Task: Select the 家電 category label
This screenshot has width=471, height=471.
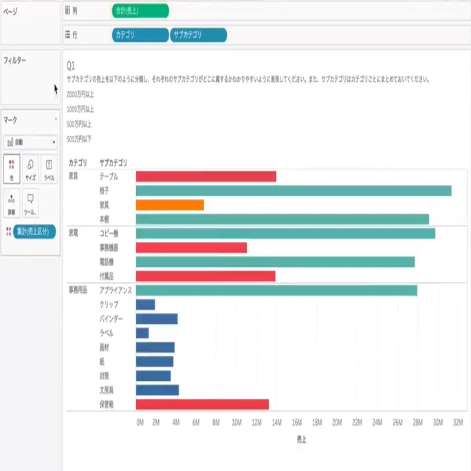Action: (x=74, y=233)
